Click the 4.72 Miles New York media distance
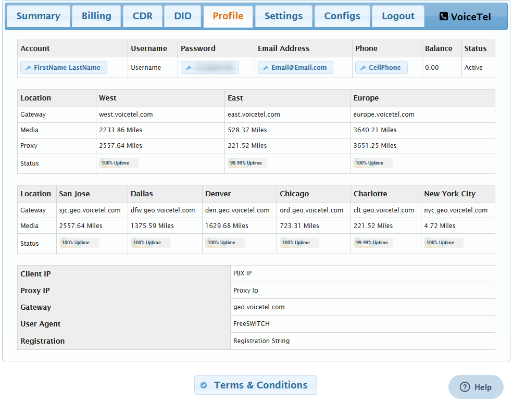Image resolution: width=513 pixels, height=403 pixels. coord(440,226)
